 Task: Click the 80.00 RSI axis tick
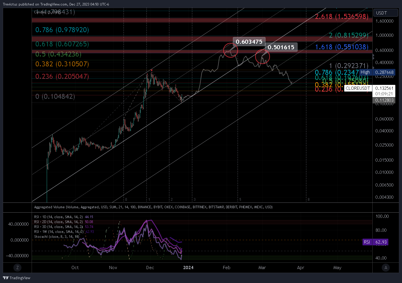click(381, 230)
